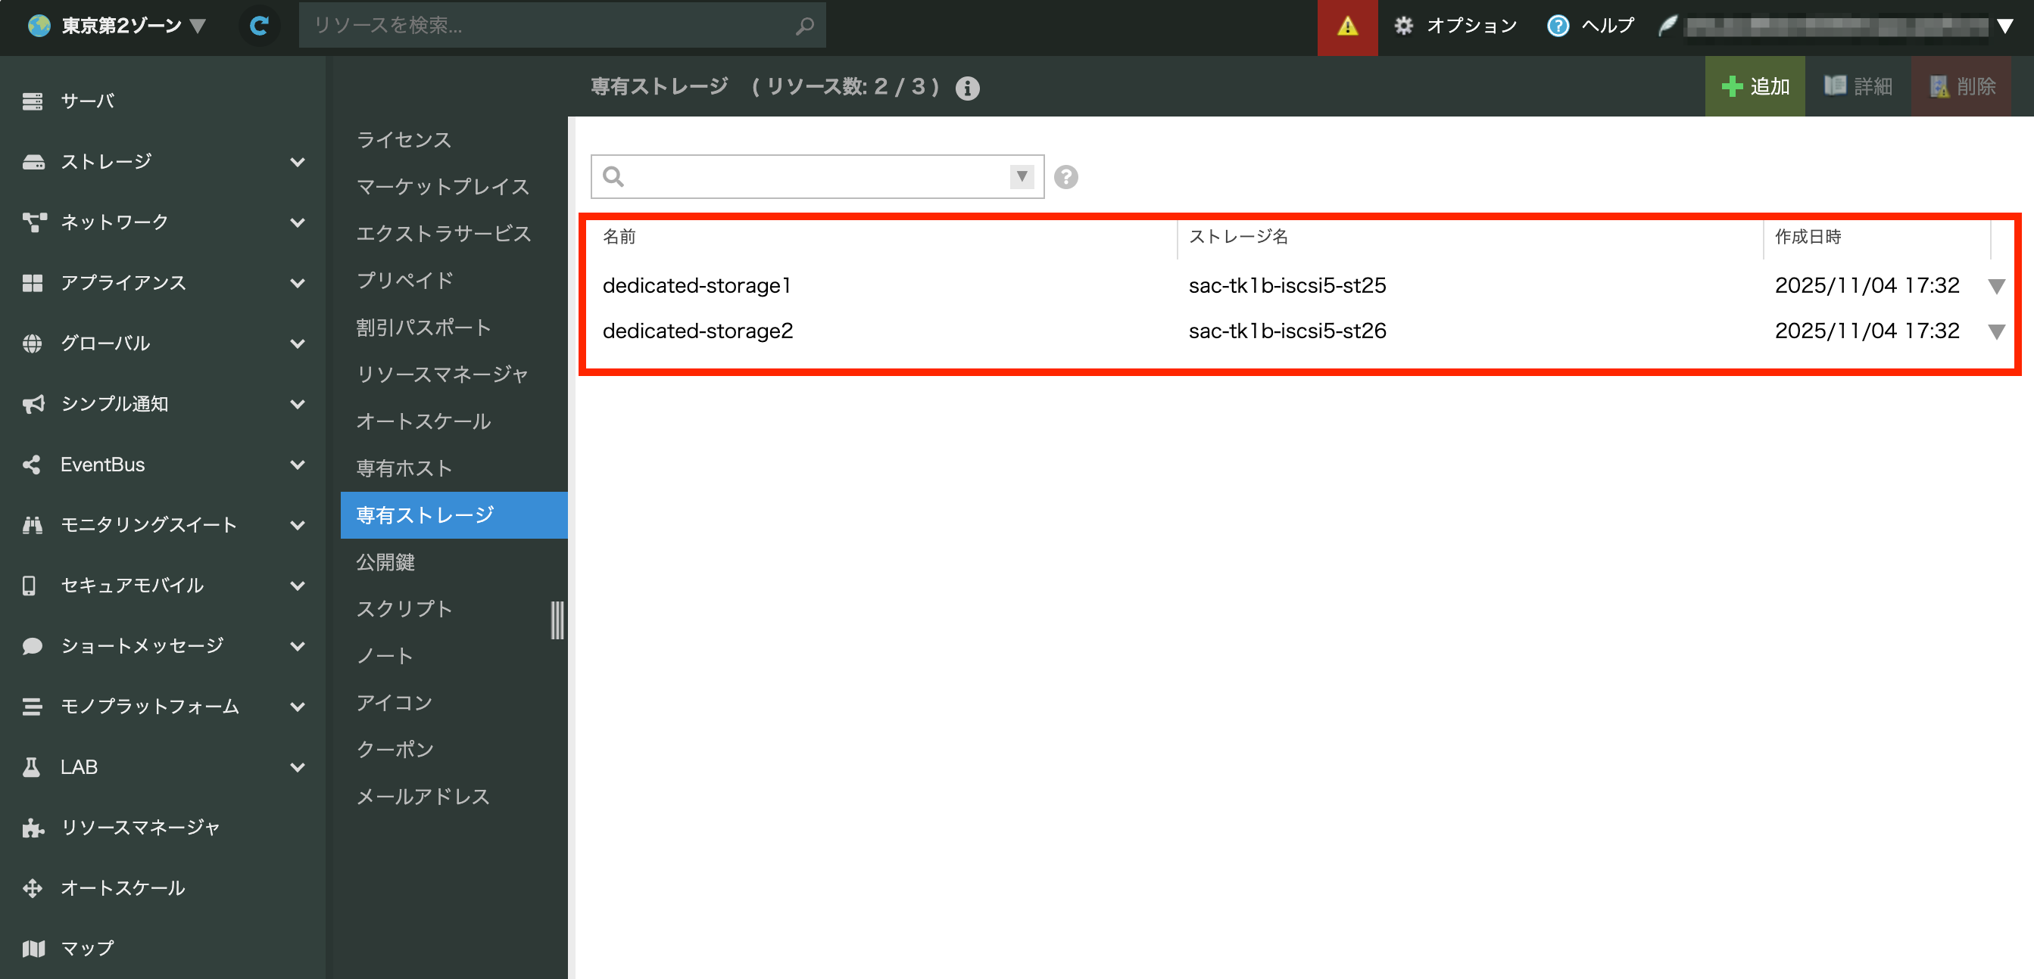Click the resource count info icon
Viewport: 2034px width, 979px height.
click(966, 88)
